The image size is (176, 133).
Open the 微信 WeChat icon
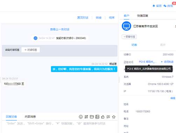(x=165, y=6)
